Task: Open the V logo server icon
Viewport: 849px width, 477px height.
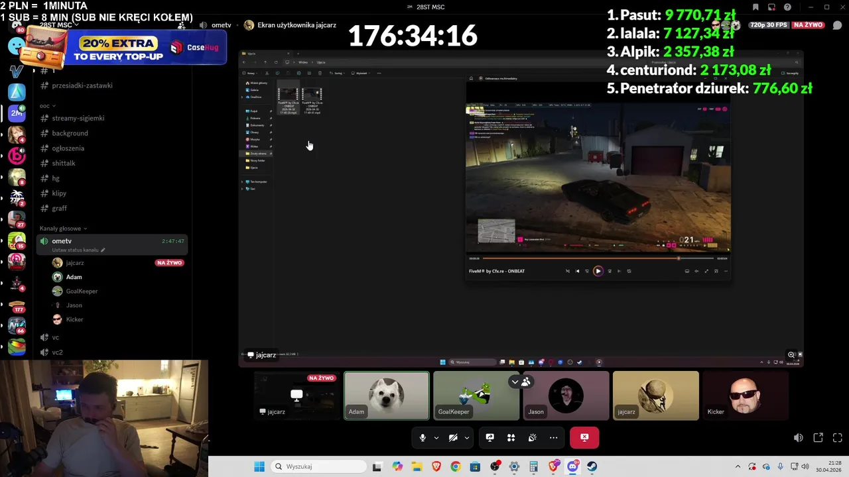Action: (x=17, y=71)
